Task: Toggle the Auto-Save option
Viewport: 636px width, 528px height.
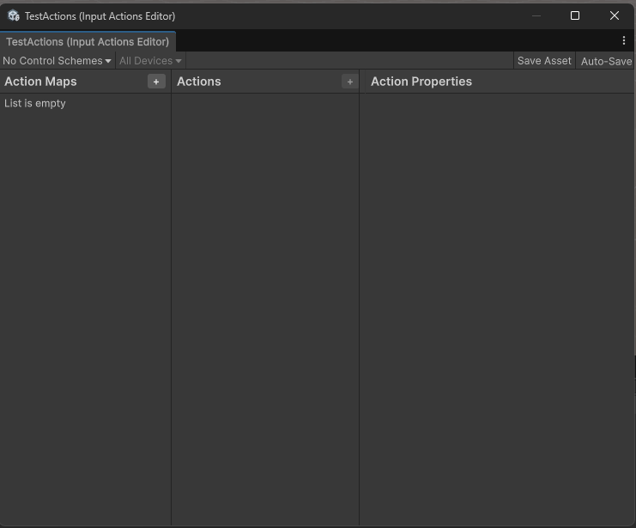Action: (606, 61)
